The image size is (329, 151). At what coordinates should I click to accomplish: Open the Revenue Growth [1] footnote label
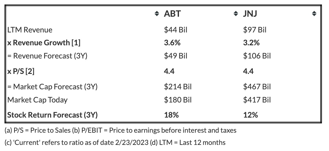pyautogui.click(x=44, y=43)
